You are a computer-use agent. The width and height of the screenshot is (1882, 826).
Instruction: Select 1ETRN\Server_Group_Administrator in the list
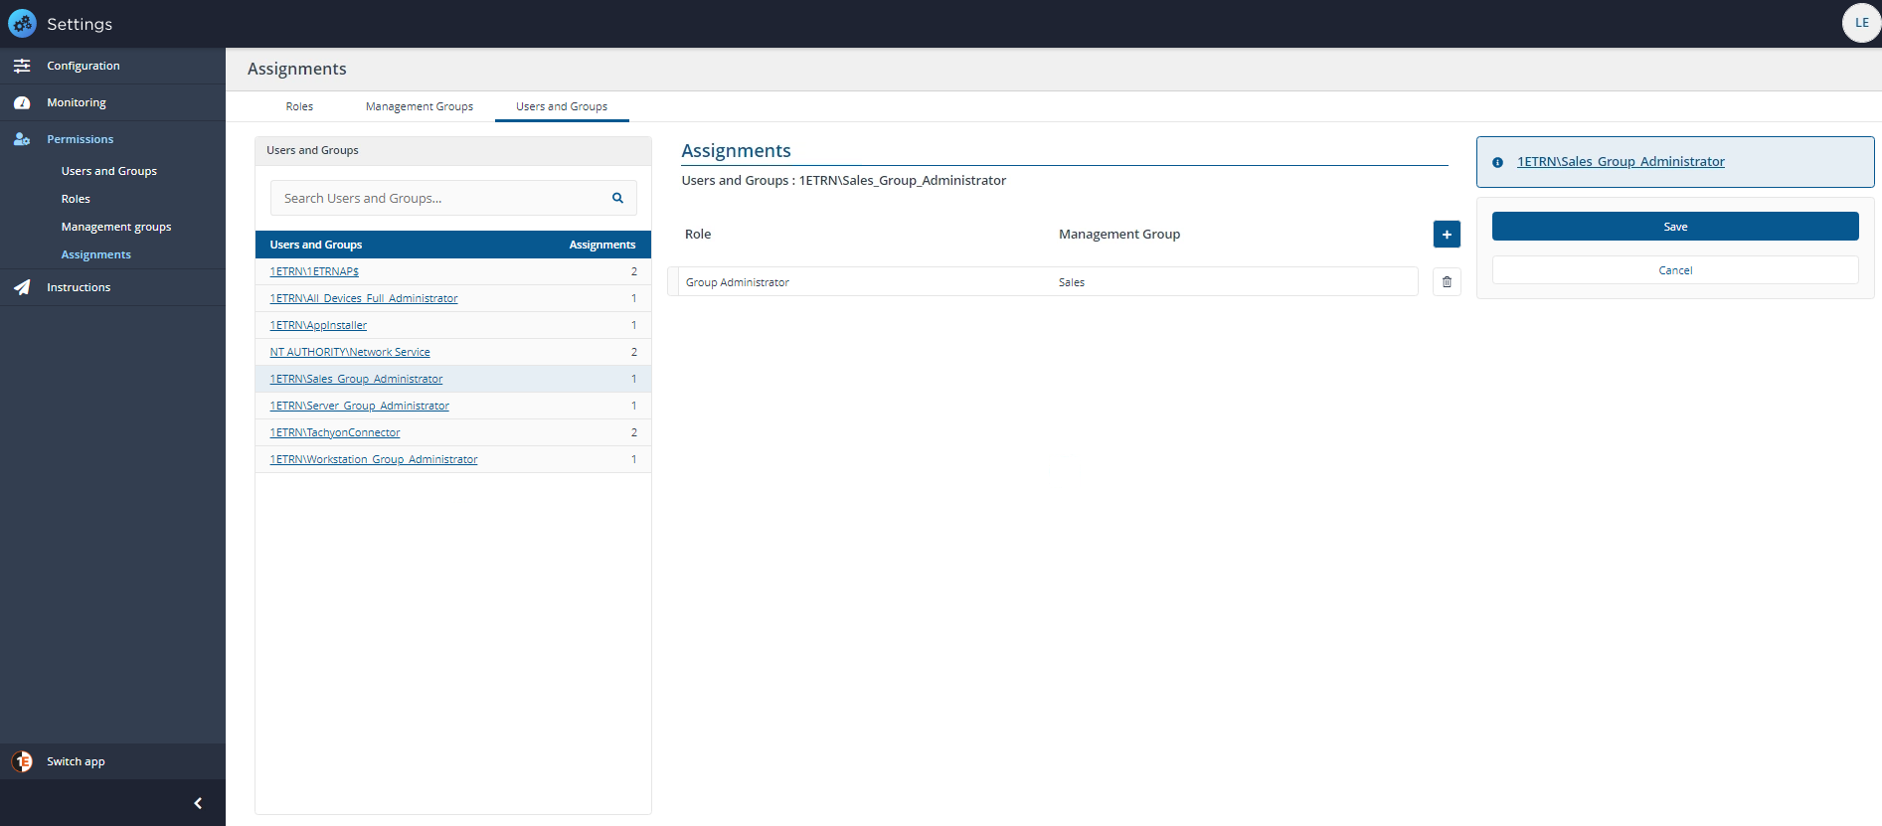pyautogui.click(x=359, y=406)
